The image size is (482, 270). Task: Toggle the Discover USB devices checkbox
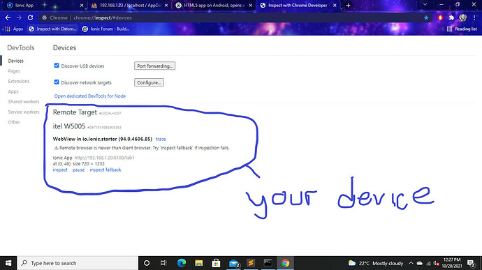(57, 66)
